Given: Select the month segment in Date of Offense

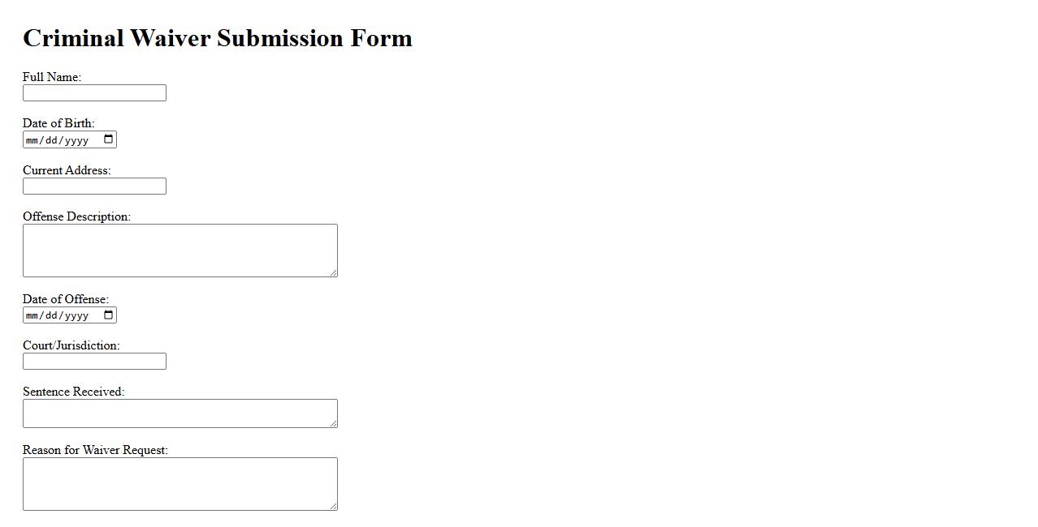Looking at the screenshot, I should coord(32,315).
